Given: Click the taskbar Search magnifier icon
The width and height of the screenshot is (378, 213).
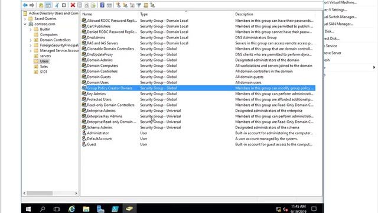Looking at the screenshot, I should click(43, 209).
